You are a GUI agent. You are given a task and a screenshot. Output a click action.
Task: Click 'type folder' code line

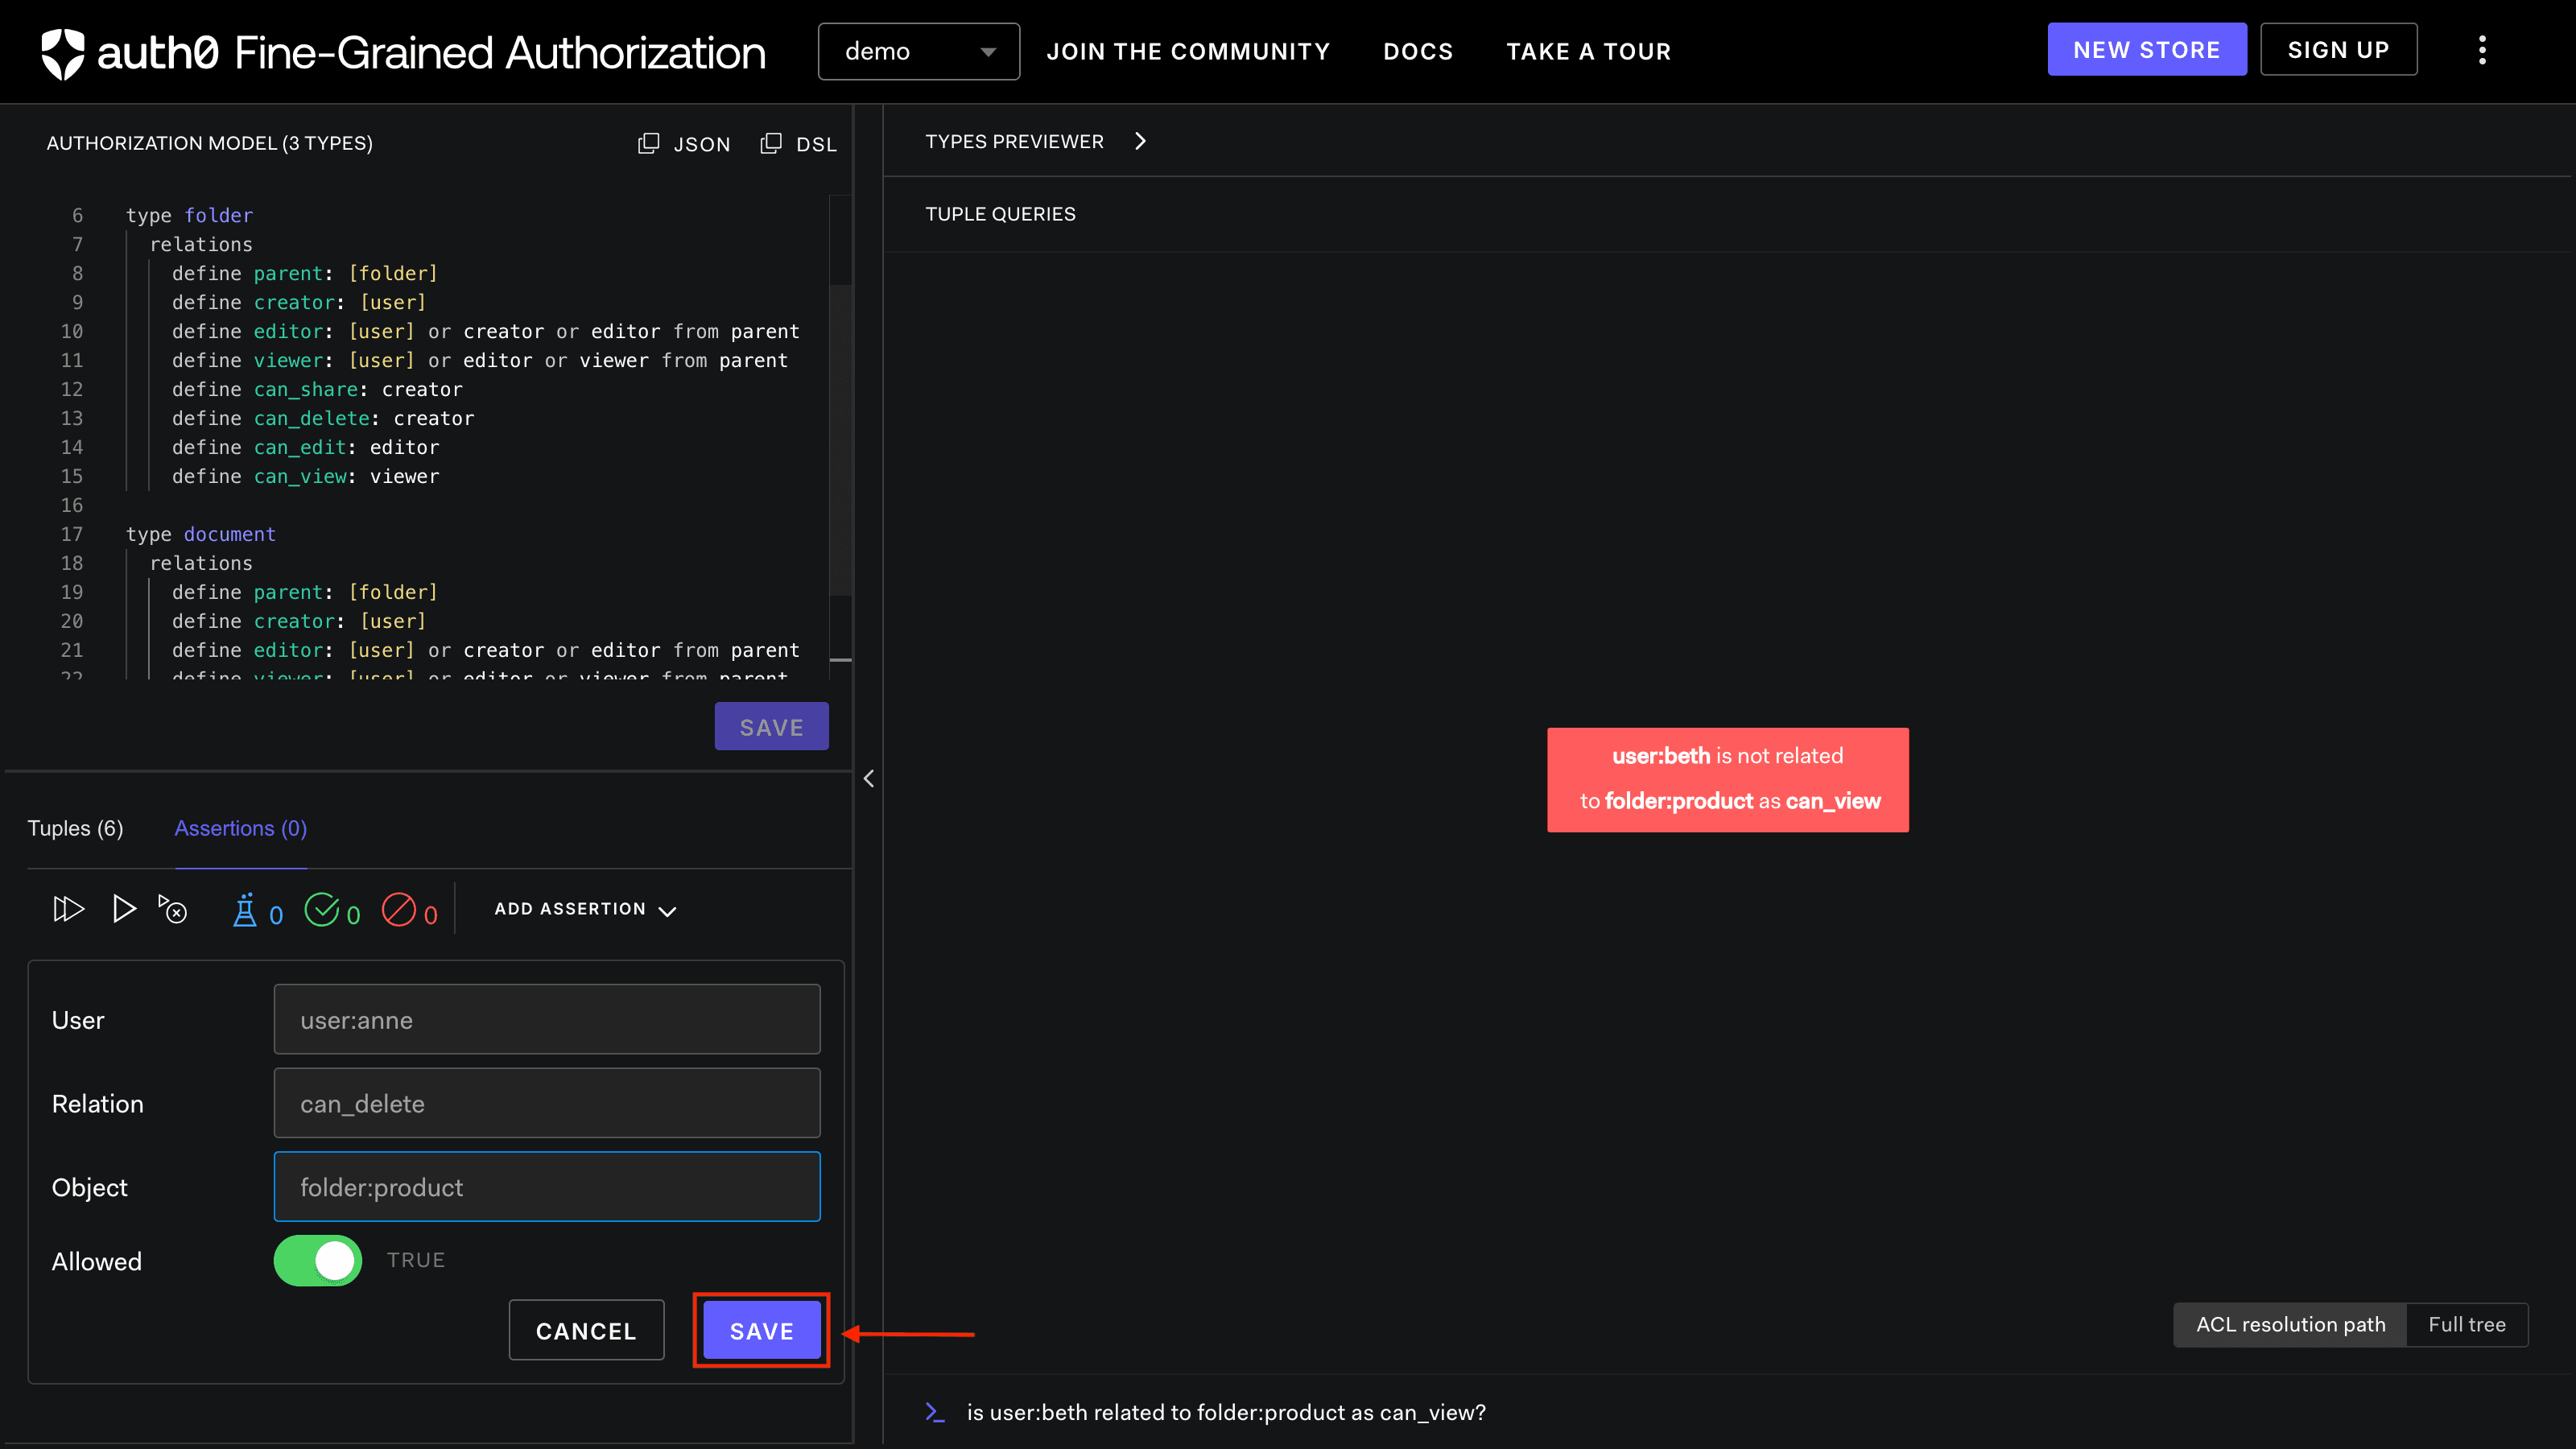pos(189,215)
